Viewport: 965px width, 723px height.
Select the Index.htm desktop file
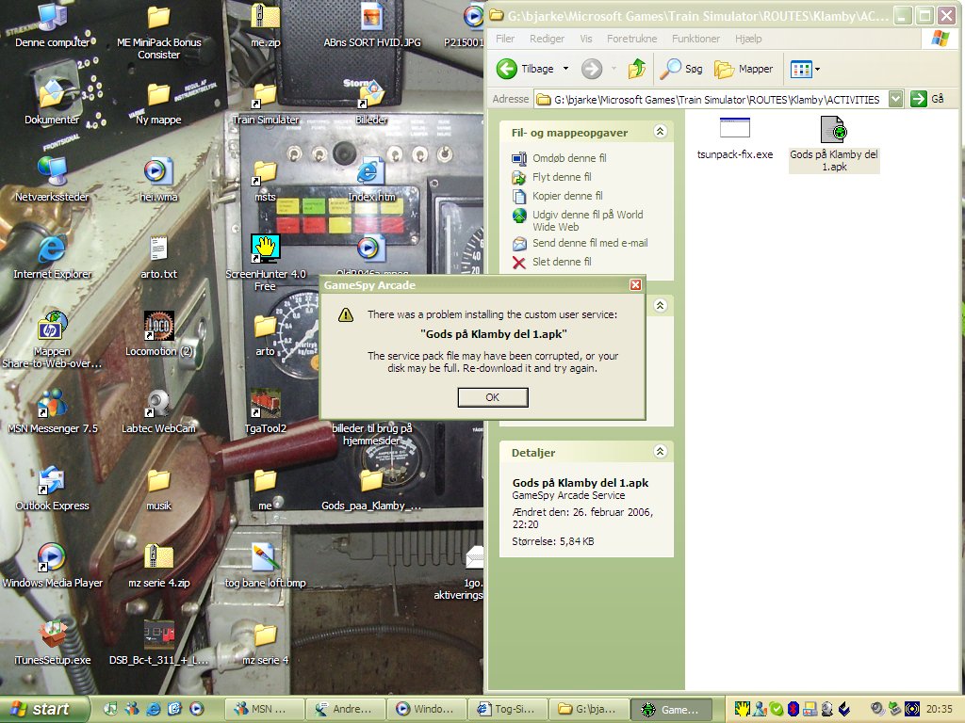371,180
